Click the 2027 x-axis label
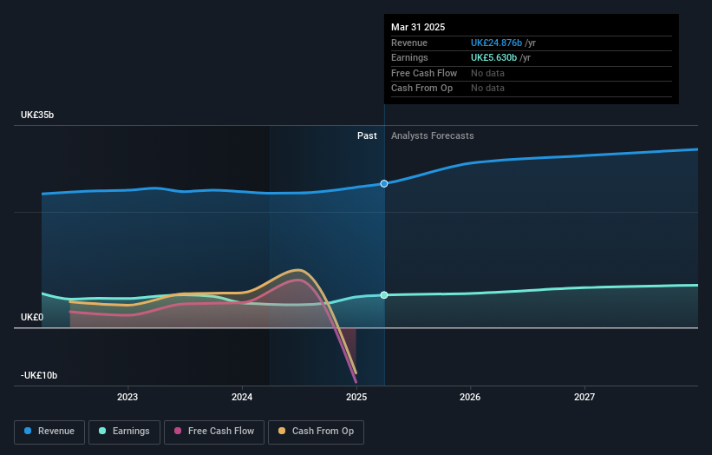This screenshot has height=455, width=712. tap(585, 398)
